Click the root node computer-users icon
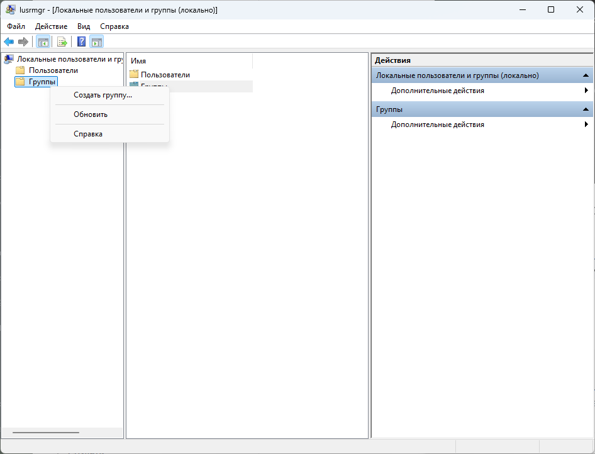The image size is (595, 454). click(x=9, y=59)
